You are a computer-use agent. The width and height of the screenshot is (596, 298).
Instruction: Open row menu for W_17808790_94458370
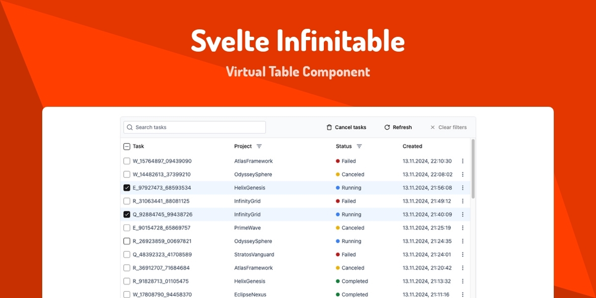click(x=462, y=295)
